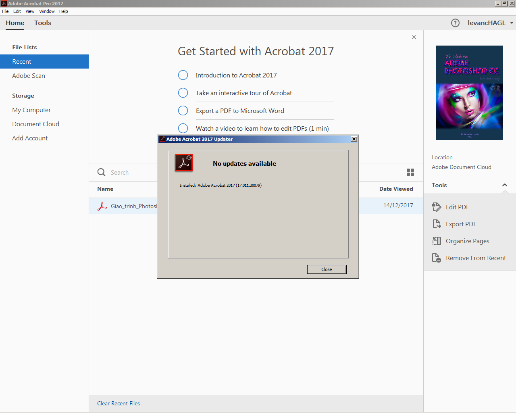This screenshot has height=413, width=516.
Task: Click Adobe Acrobat Pro app title icon
Action: click(x=4, y=4)
